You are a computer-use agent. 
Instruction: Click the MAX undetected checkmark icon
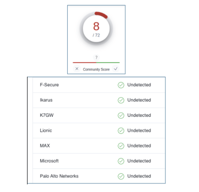(x=121, y=146)
